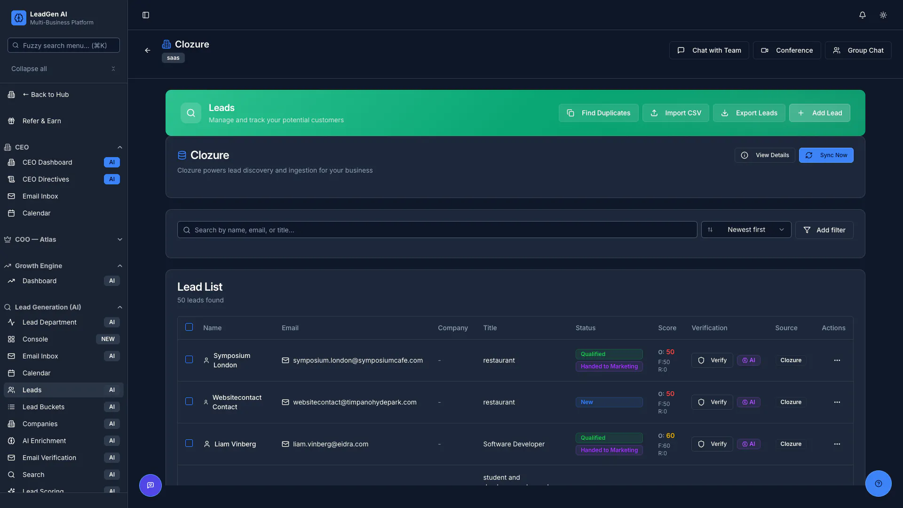The width and height of the screenshot is (903, 508).
Task: Open the Newest first sort dropdown
Action: (746, 230)
